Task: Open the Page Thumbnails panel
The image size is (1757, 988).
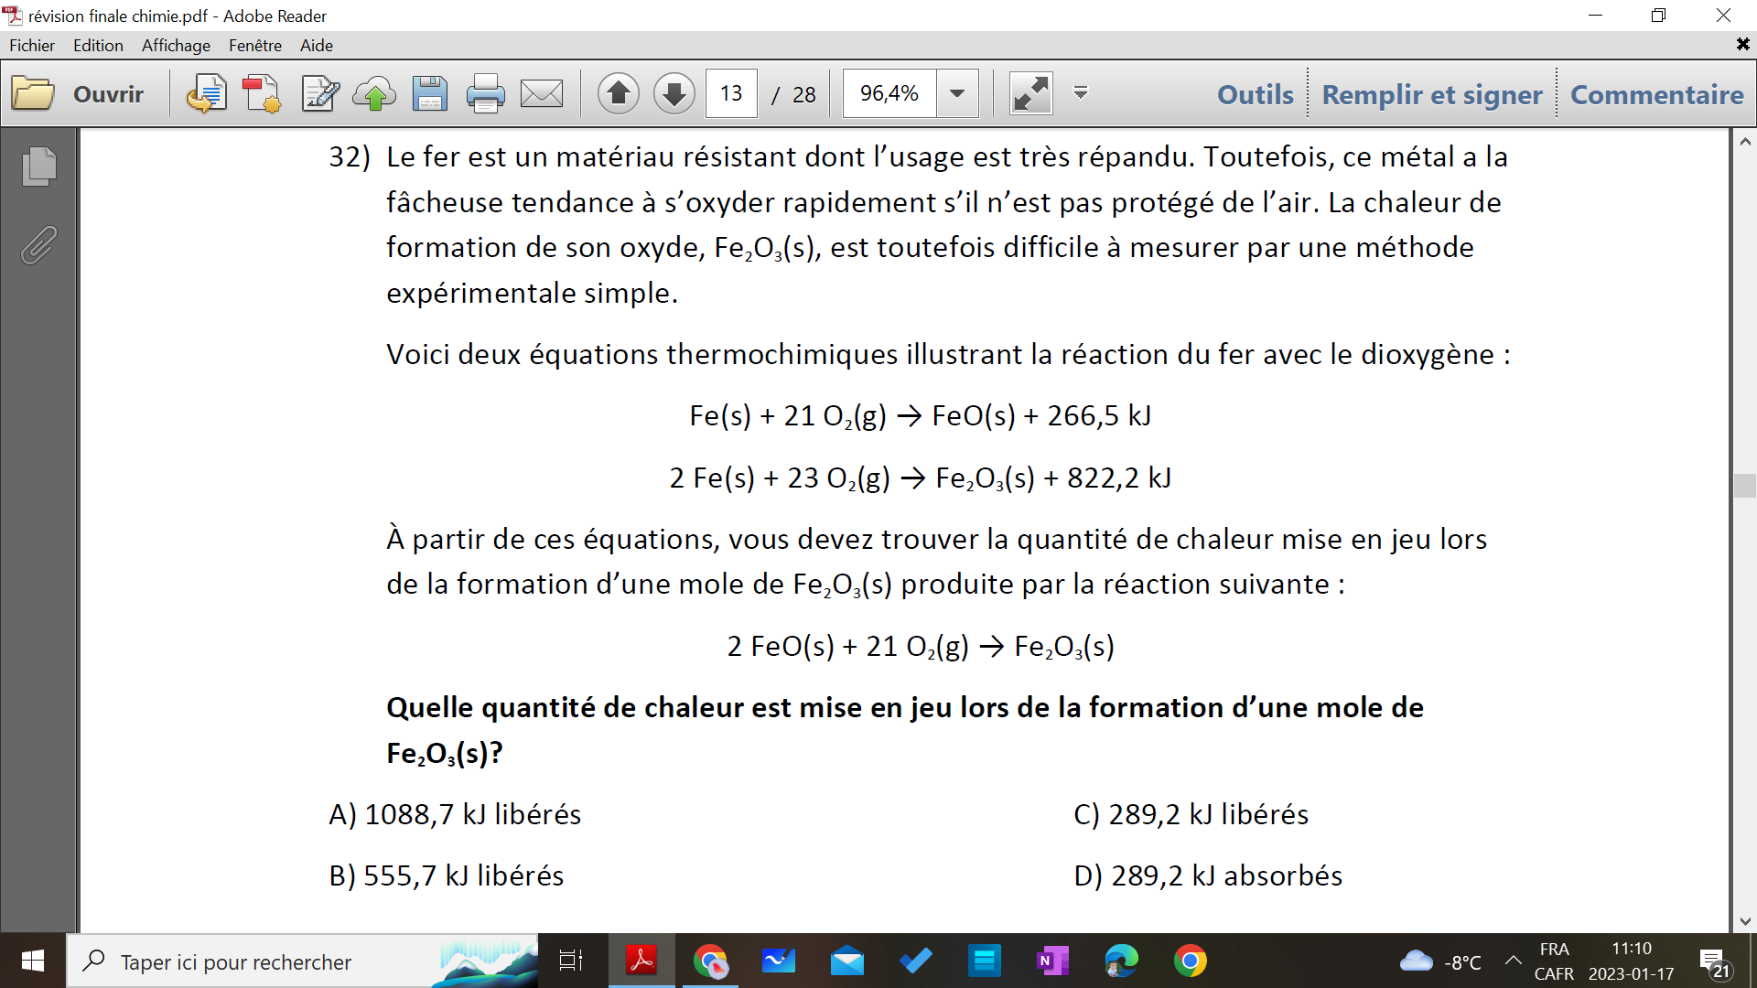Action: pos(38,166)
